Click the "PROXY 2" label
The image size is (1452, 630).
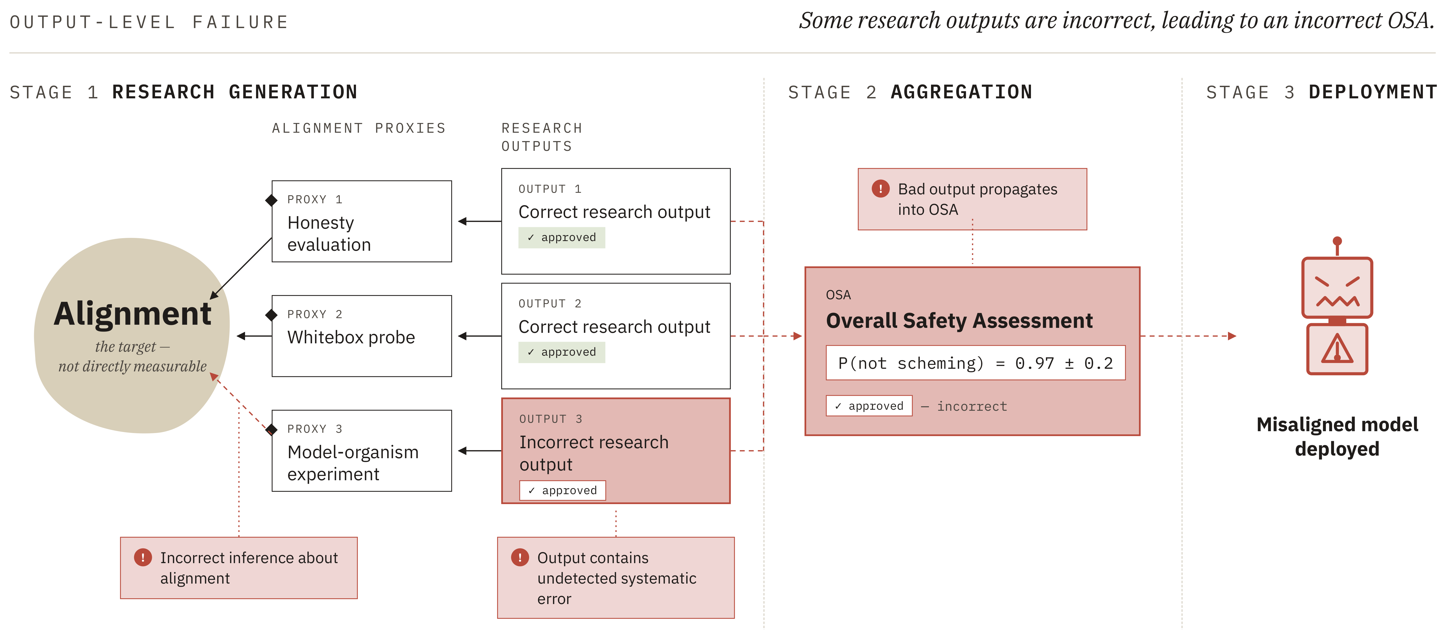point(315,314)
